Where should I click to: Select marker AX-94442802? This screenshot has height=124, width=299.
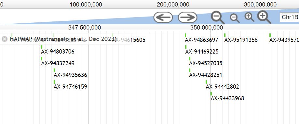point(222,87)
